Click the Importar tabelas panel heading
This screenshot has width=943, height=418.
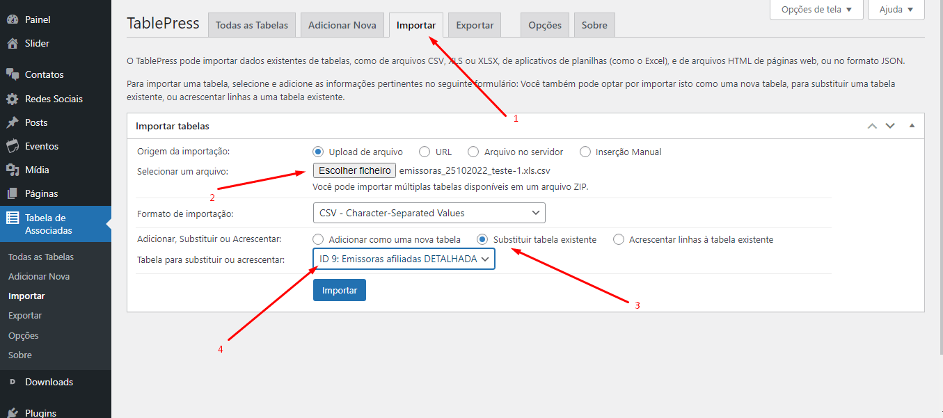(173, 126)
